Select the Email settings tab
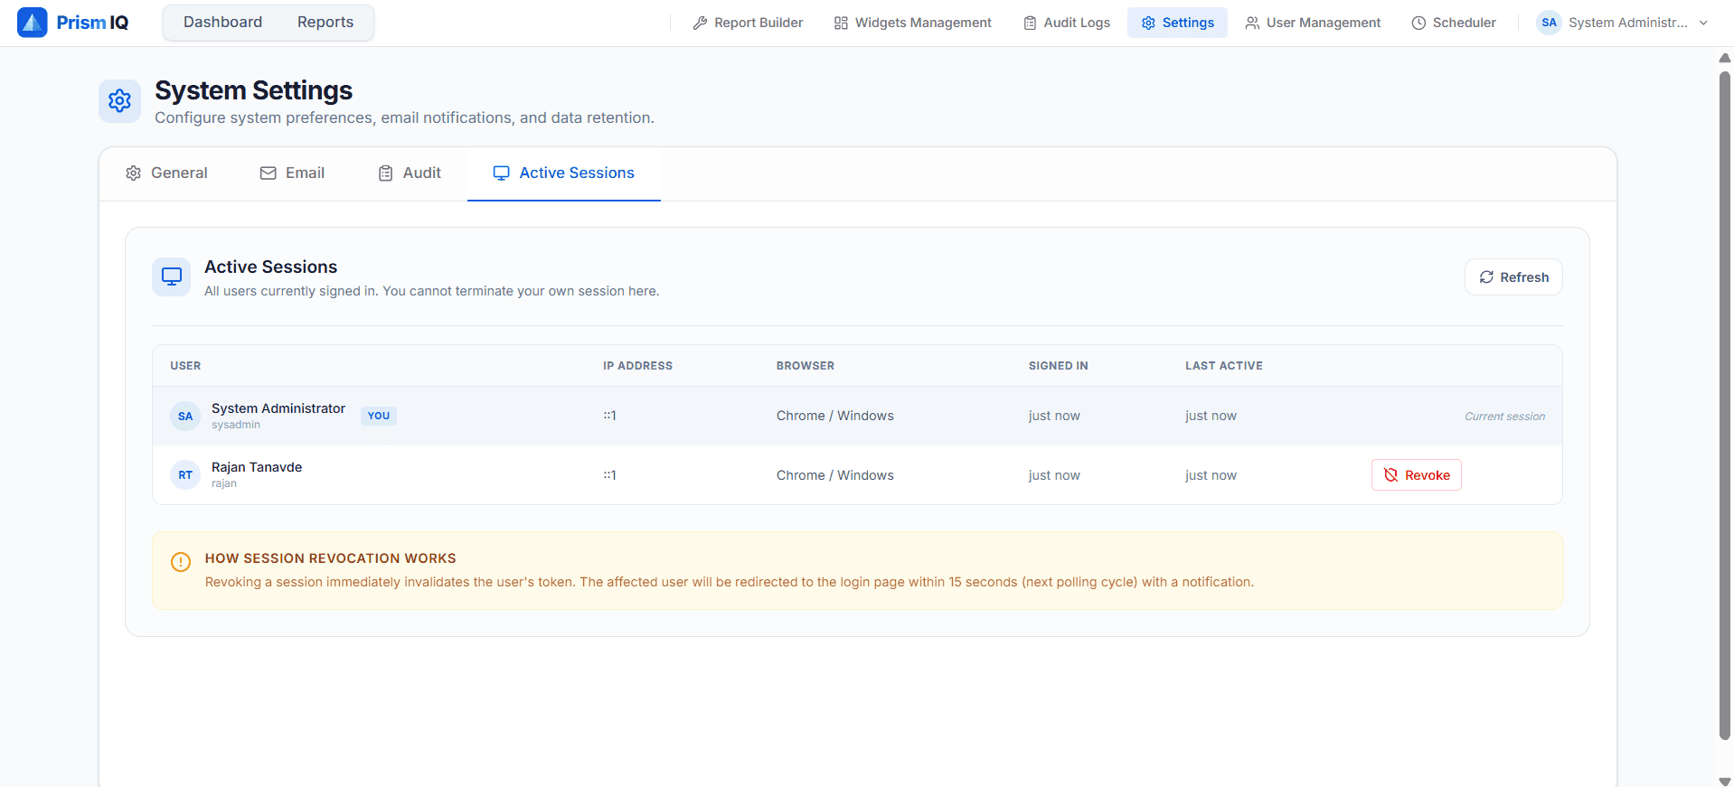Viewport: 1734px width, 787px height. pos(292,173)
